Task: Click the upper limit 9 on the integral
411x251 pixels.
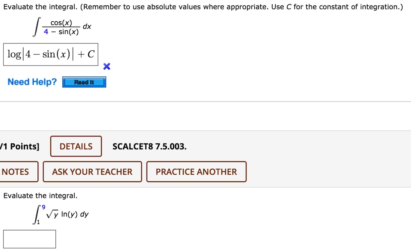Action: coord(44,206)
